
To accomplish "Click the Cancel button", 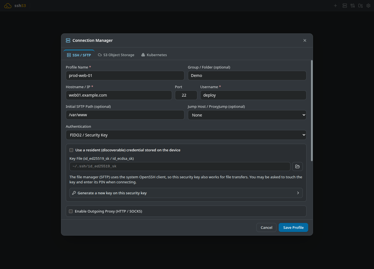I will (x=266, y=228).
